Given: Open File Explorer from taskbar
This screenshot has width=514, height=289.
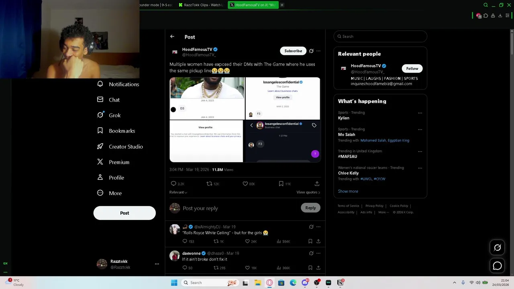Looking at the screenshot, I should (257, 283).
